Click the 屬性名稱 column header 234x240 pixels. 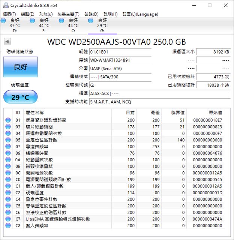pyautogui.click(x=34, y=112)
